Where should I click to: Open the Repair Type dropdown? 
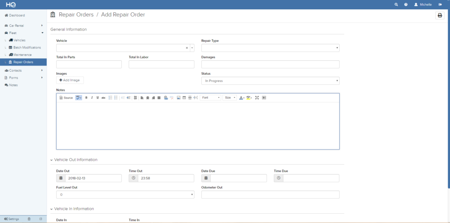[x=270, y=48]
